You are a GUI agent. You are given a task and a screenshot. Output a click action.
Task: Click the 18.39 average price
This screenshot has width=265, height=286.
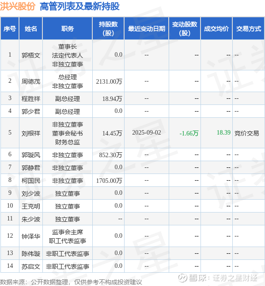(223, 133)
